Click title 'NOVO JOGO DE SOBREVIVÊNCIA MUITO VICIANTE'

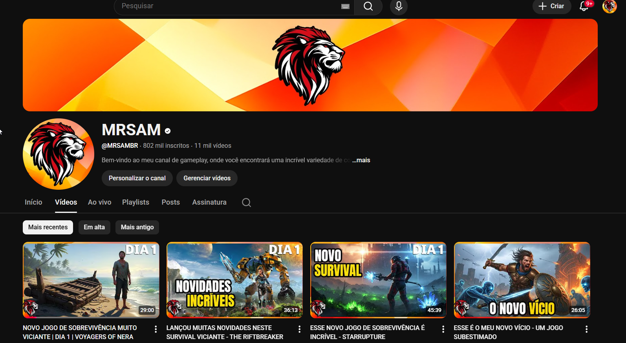point(80,332)
